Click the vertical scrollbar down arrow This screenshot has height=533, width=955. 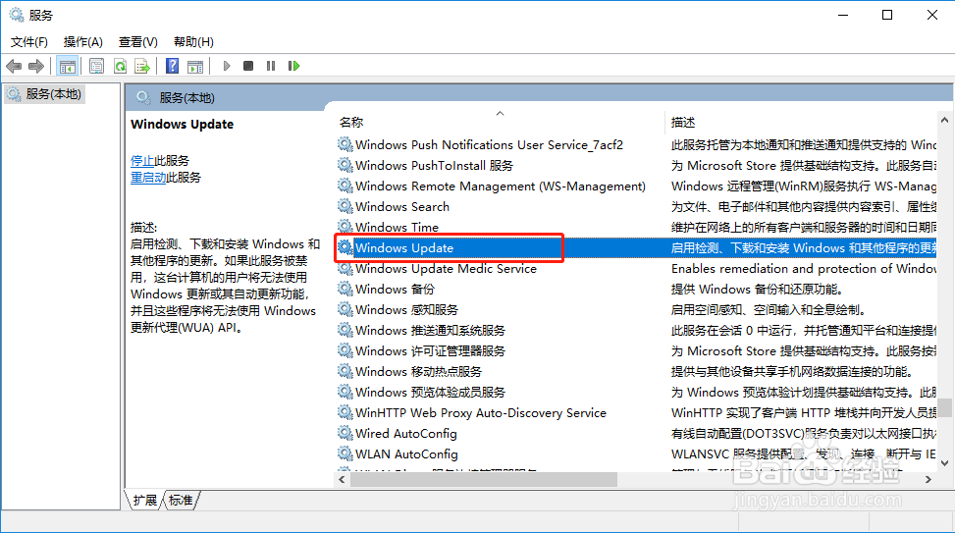tap(944, 463)
